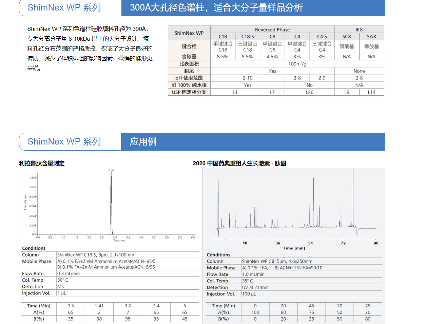Click the 2020 中国药典重组人生长激素 肽图 title
Image resolution: width=425 pixels, height=324 pixels.
pyautogui.click(x=239, y=163)
